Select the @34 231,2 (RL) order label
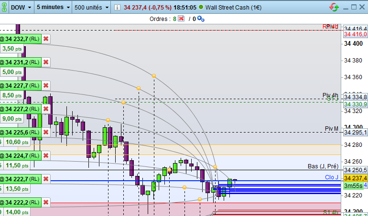This screenshot has height=216, width=368. 21,62
